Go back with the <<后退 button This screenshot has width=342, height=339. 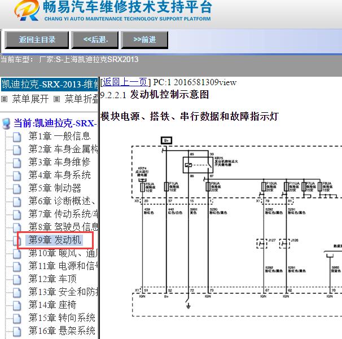(95, 40)
